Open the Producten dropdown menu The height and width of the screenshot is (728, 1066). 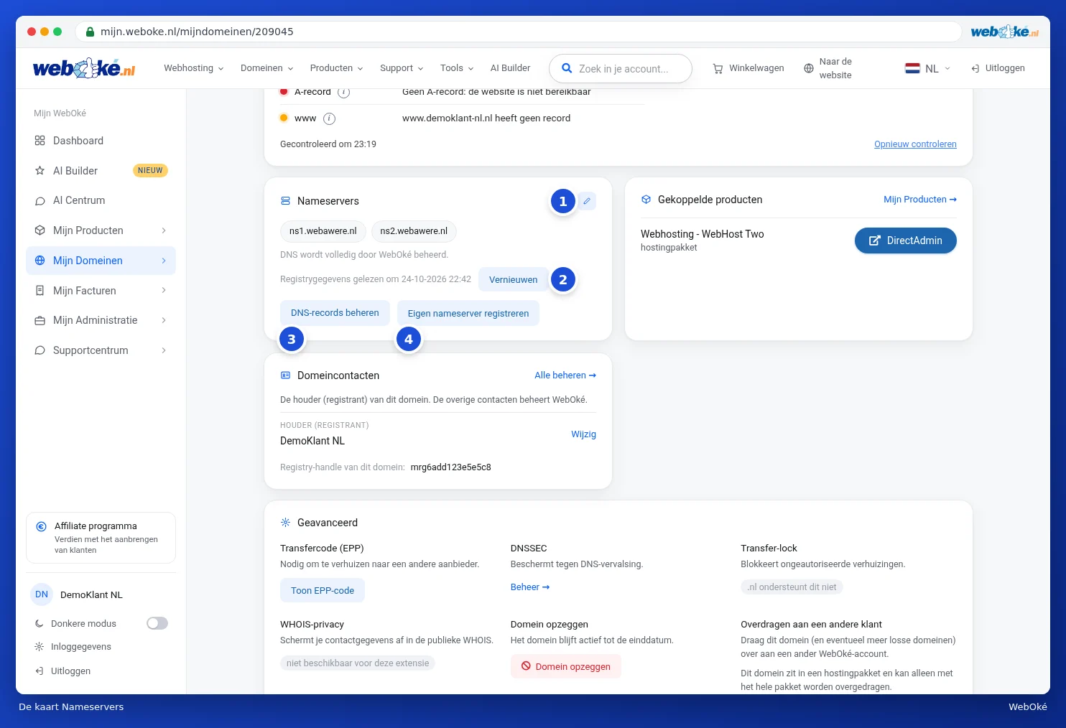pos(337,68)
